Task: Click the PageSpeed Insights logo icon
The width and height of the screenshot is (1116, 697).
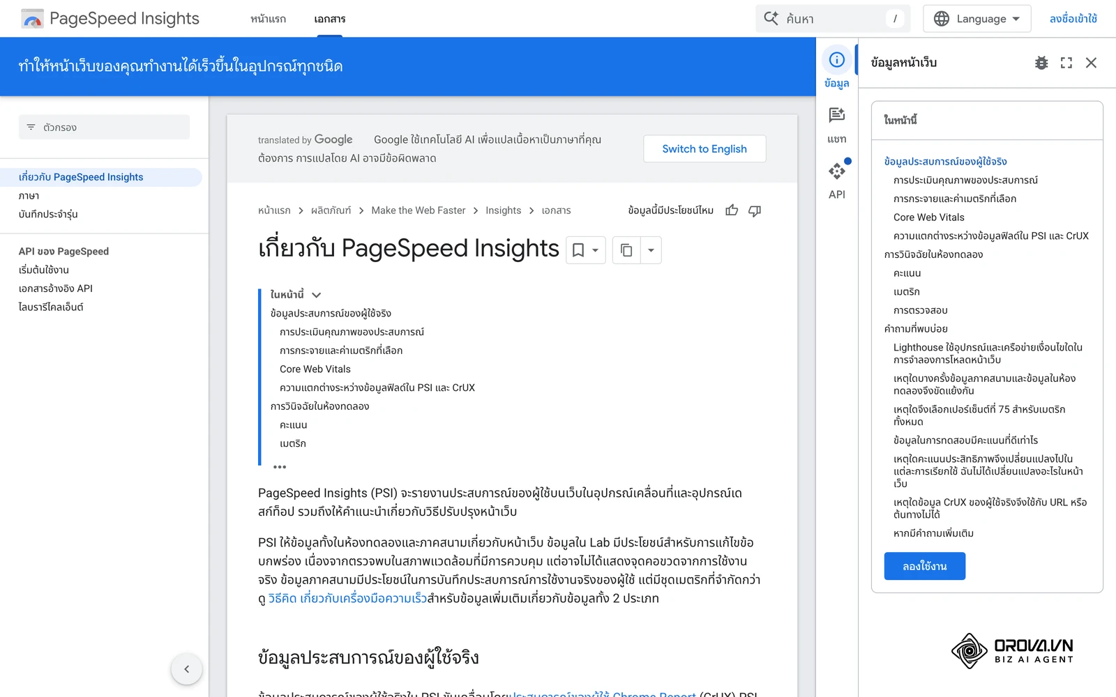Action: pyautogui.click(x=32, y=19)
